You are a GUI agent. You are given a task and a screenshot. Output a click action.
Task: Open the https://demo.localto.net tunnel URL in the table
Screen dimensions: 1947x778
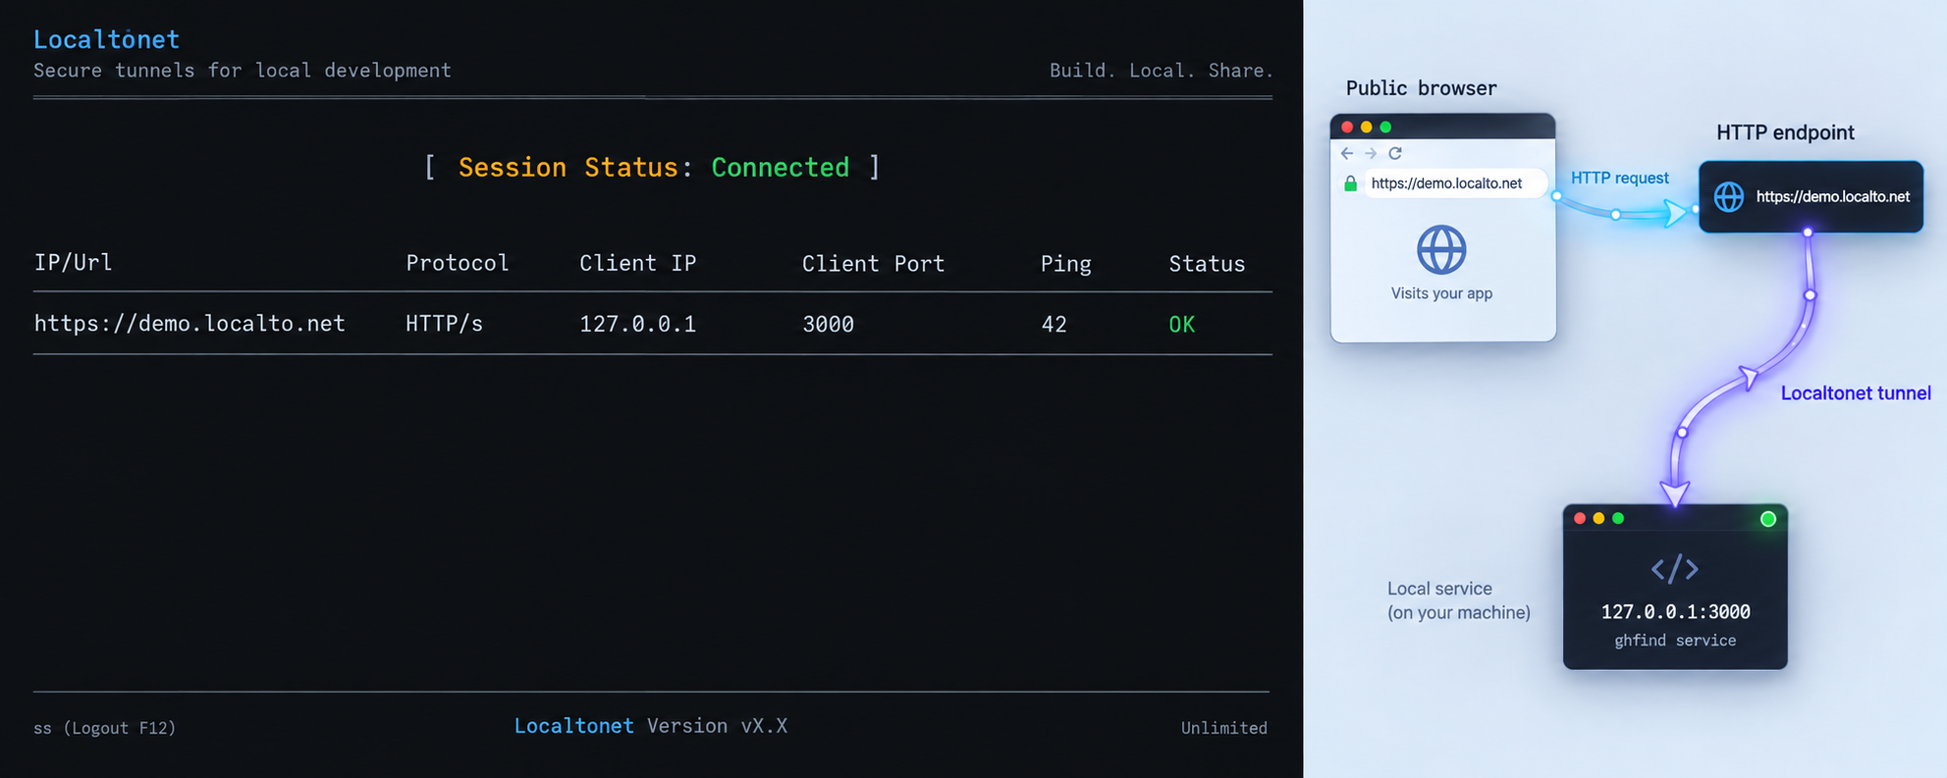tap(189, 324)
